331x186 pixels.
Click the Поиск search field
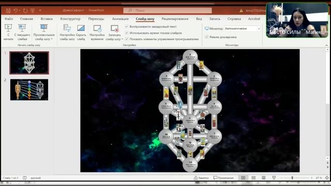point(168,10)
